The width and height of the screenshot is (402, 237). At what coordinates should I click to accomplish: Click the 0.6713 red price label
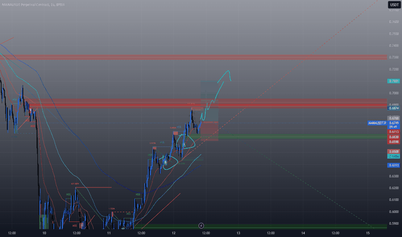[394, 132]
